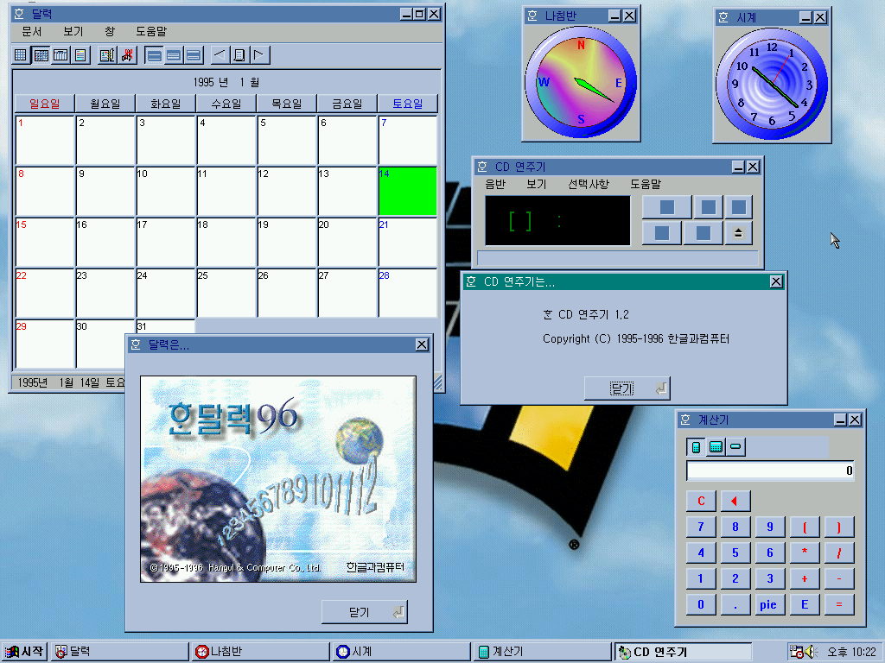885x663 pixels.
Task: Switch to 나침반 in the taskbar
Action: [x=260, y=652]
